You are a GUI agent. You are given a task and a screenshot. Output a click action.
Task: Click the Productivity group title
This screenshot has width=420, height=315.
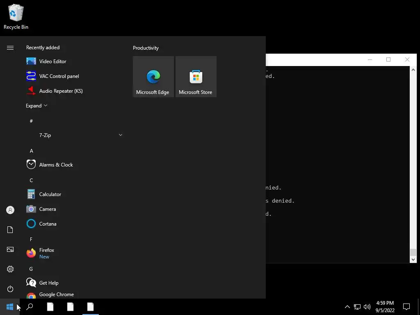pos(146,48)
